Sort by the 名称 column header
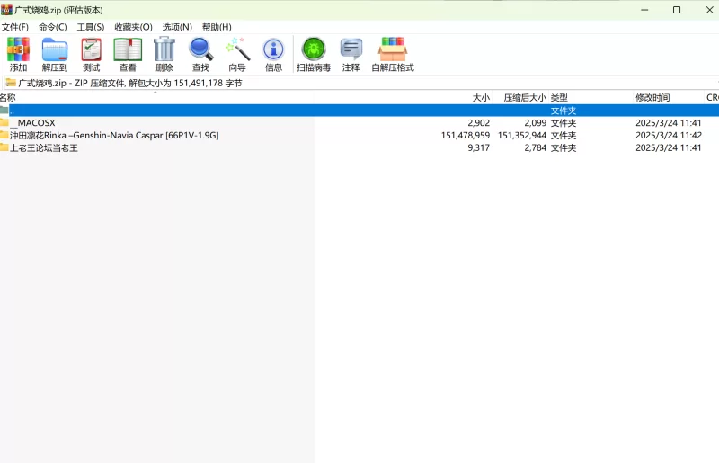The image size is (719, 463). 157,97
